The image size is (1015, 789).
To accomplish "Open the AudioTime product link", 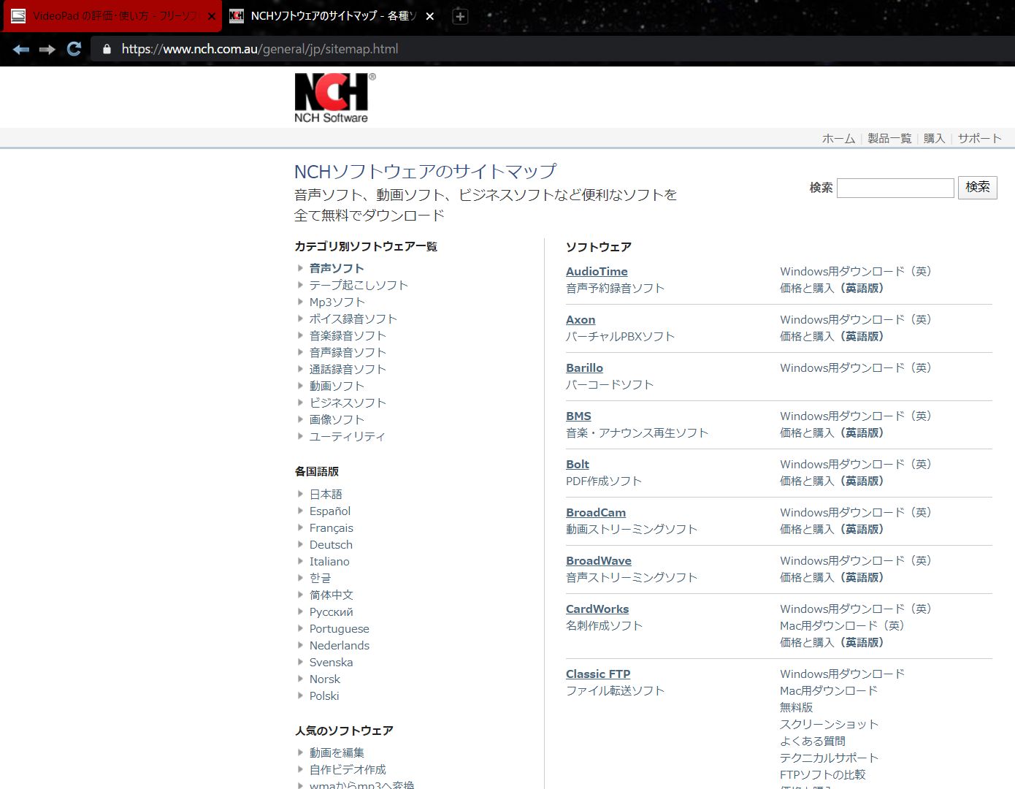I will 597,271.
